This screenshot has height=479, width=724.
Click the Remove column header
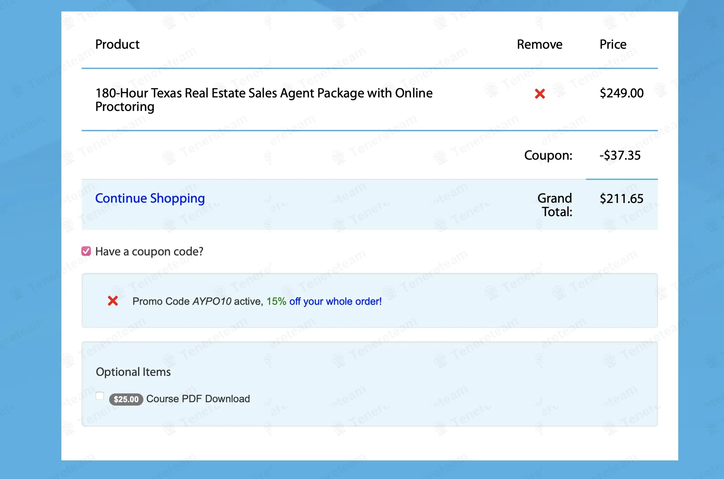tap(539, 44)
